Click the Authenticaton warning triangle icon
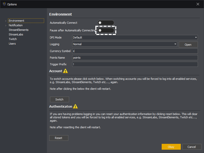 (x=75, y=106)
